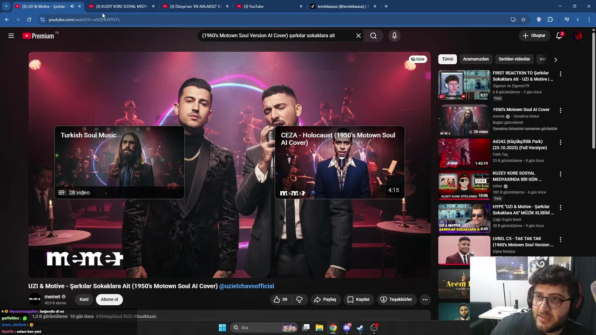Screen dimensions: 596x335
Task: Open options for LVBEL C5 video
Action: point(560,240)
